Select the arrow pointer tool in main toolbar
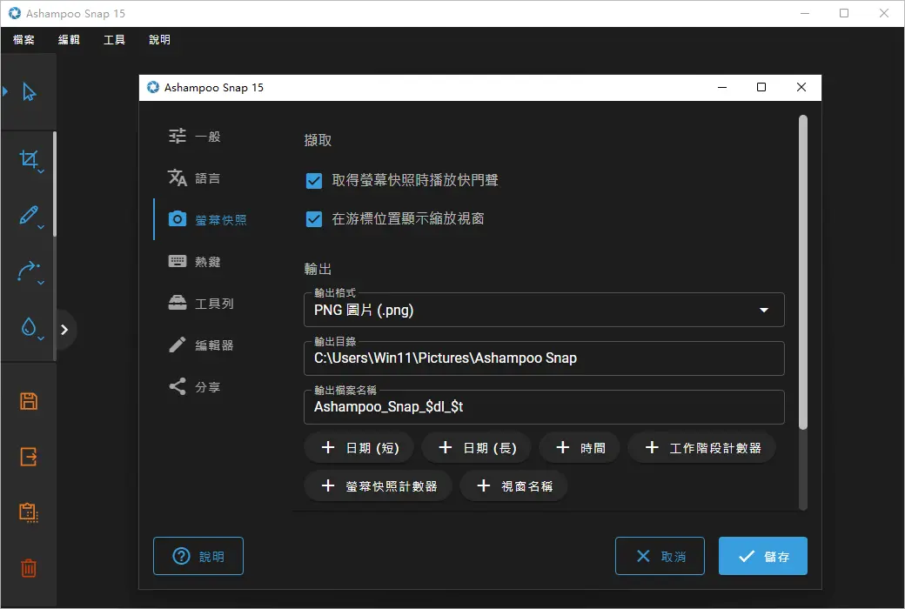905x609 pixels. click(29, 91)
